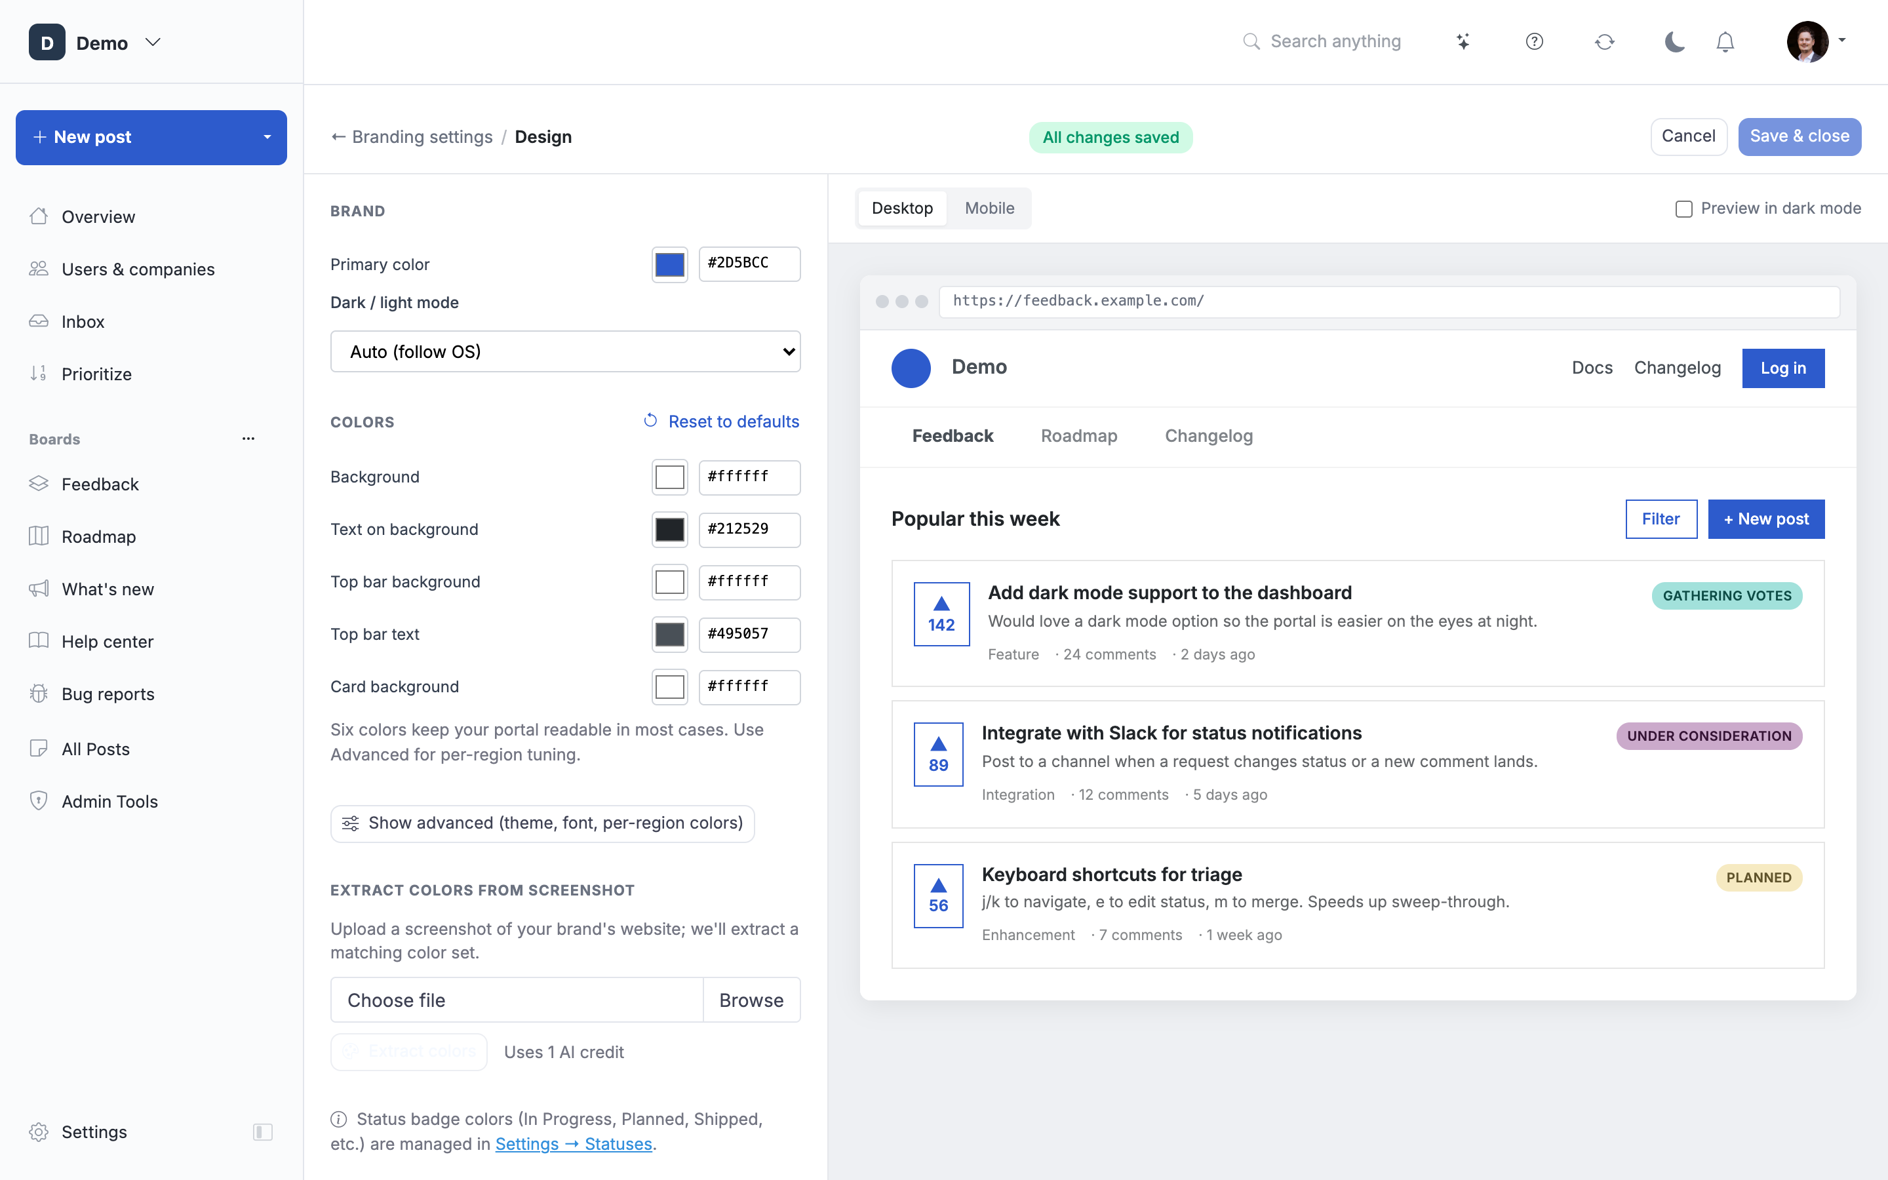Enable Preview in dark mode checkbox
Image resolution: width=1888 pixels, height=1180 pixels.
[1683, 209]
